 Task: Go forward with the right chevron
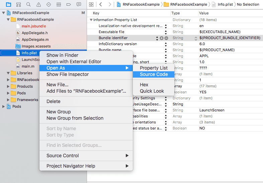coord(110,4)
